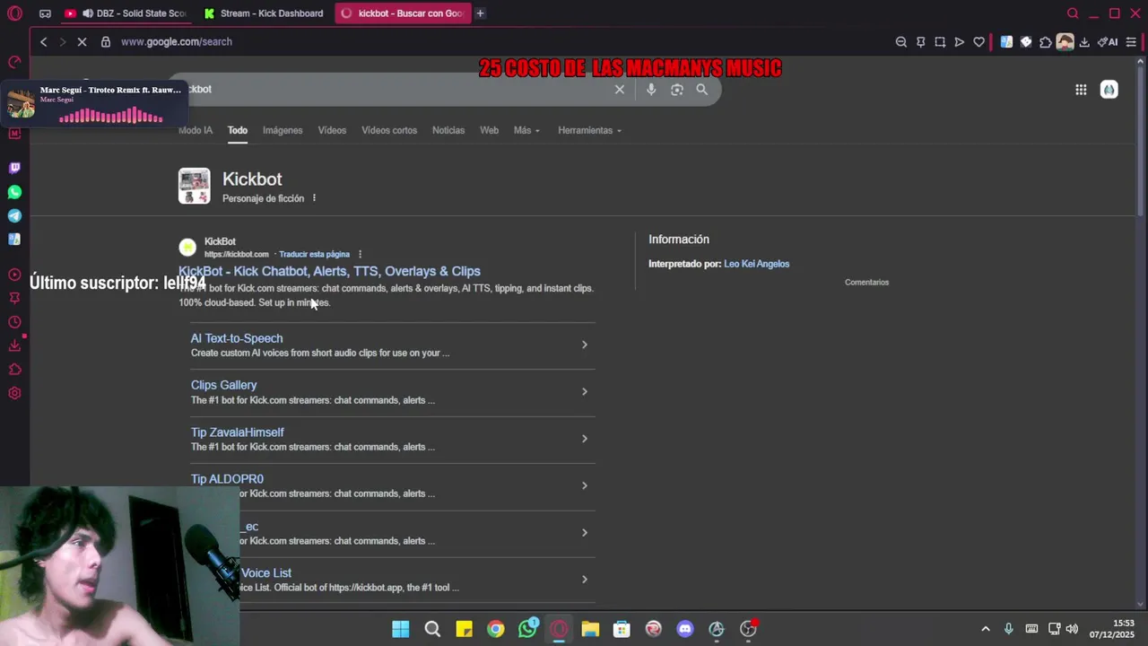The width and height of the screenshot is (1148, 646).
Task: Open Easy Setup sliders icon
Action: click(x=1131, y=41)
